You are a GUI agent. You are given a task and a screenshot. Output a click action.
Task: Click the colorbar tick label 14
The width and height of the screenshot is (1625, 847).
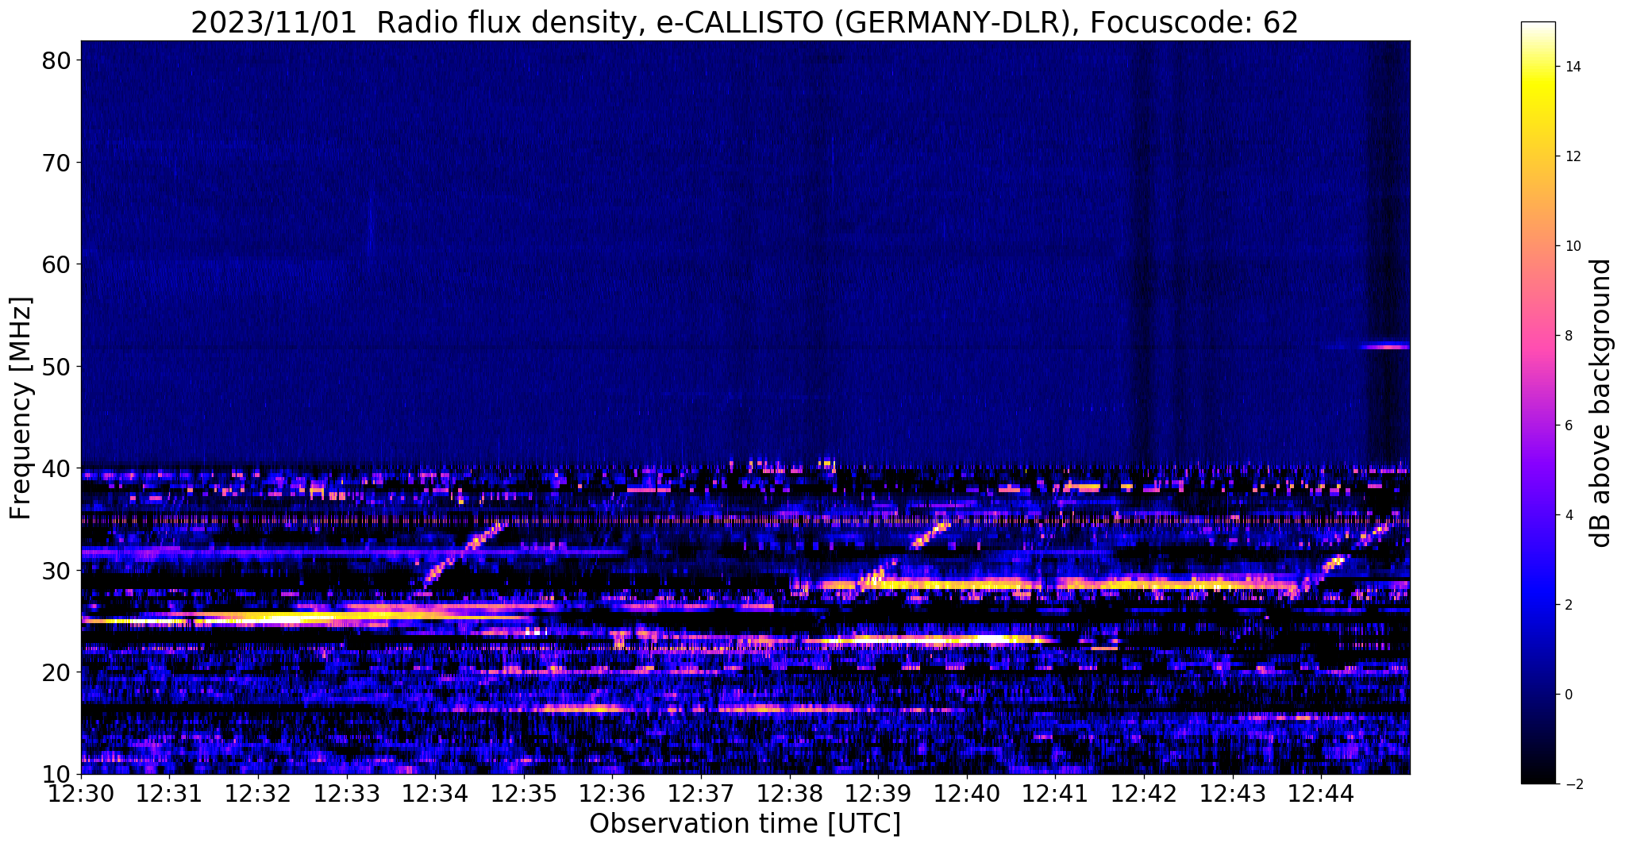pos(1573,67)
